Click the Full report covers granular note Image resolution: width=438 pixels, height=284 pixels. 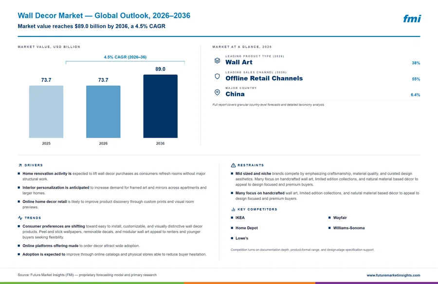pos(269,105)
